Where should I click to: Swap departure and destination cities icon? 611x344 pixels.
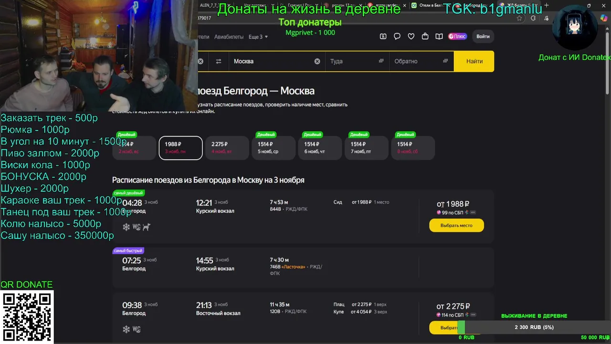pos(219,61)
